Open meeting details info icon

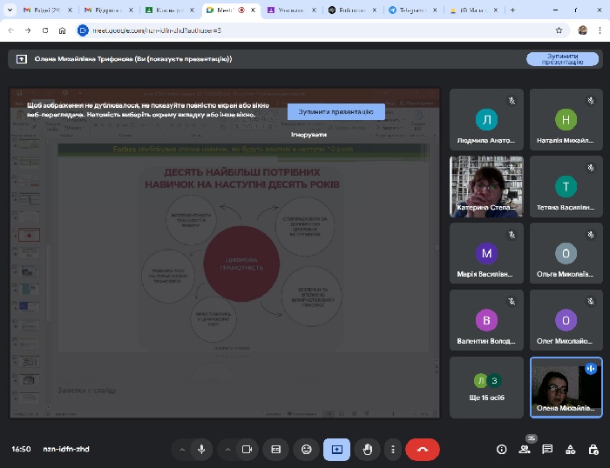tap(501, 449)
